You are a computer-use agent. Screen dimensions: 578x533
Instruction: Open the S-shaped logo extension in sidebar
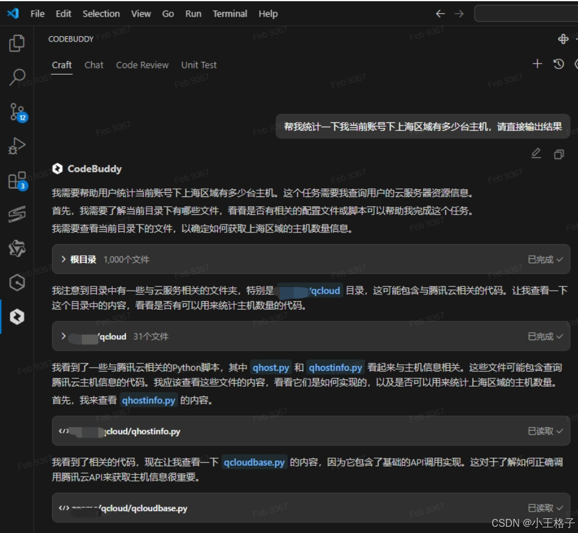coord(17,214)
